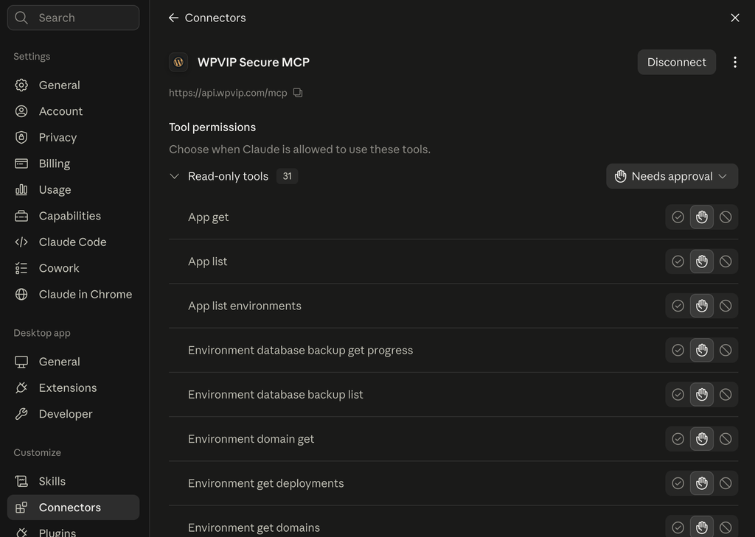Set App get to needs approval
The height and width of the screenshot is (537, 755).
[x=702, y=217]
